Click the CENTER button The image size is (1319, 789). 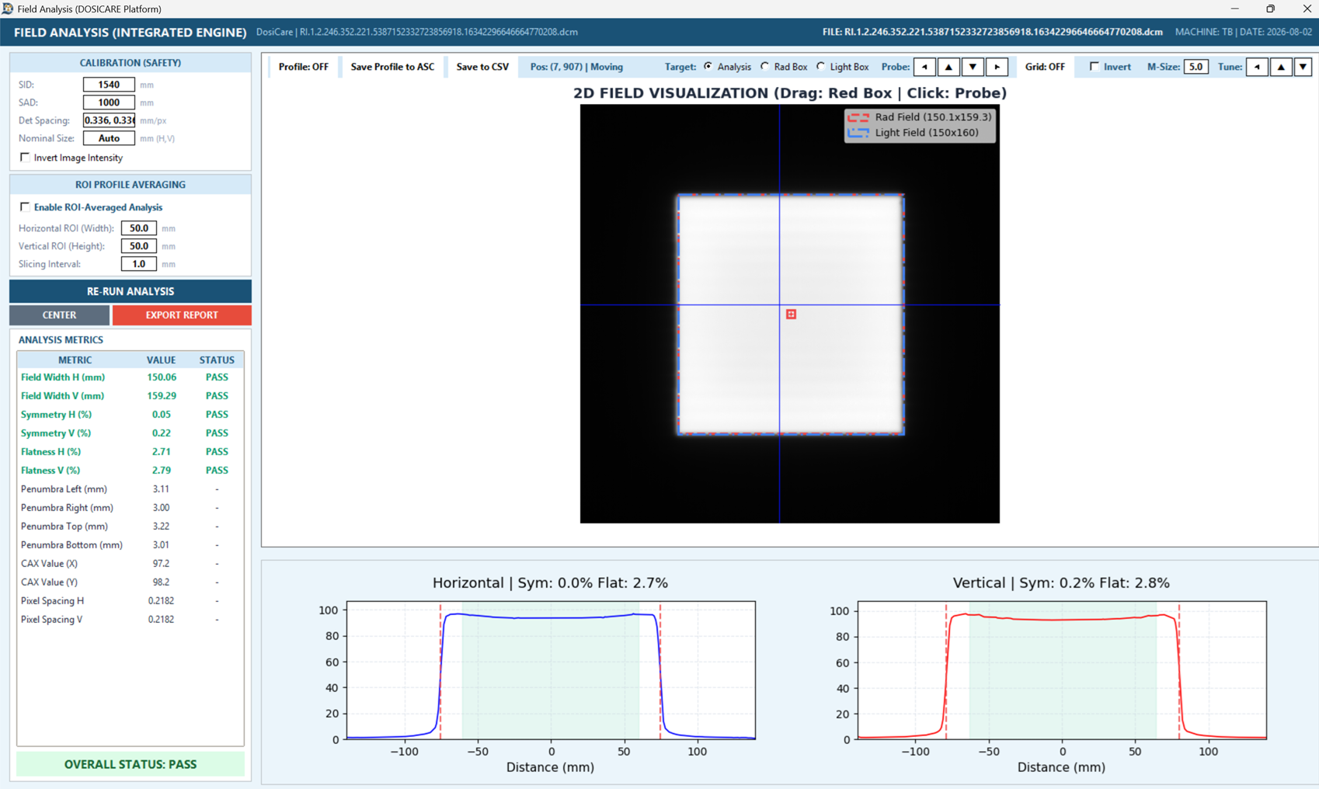tap(59, 315)
